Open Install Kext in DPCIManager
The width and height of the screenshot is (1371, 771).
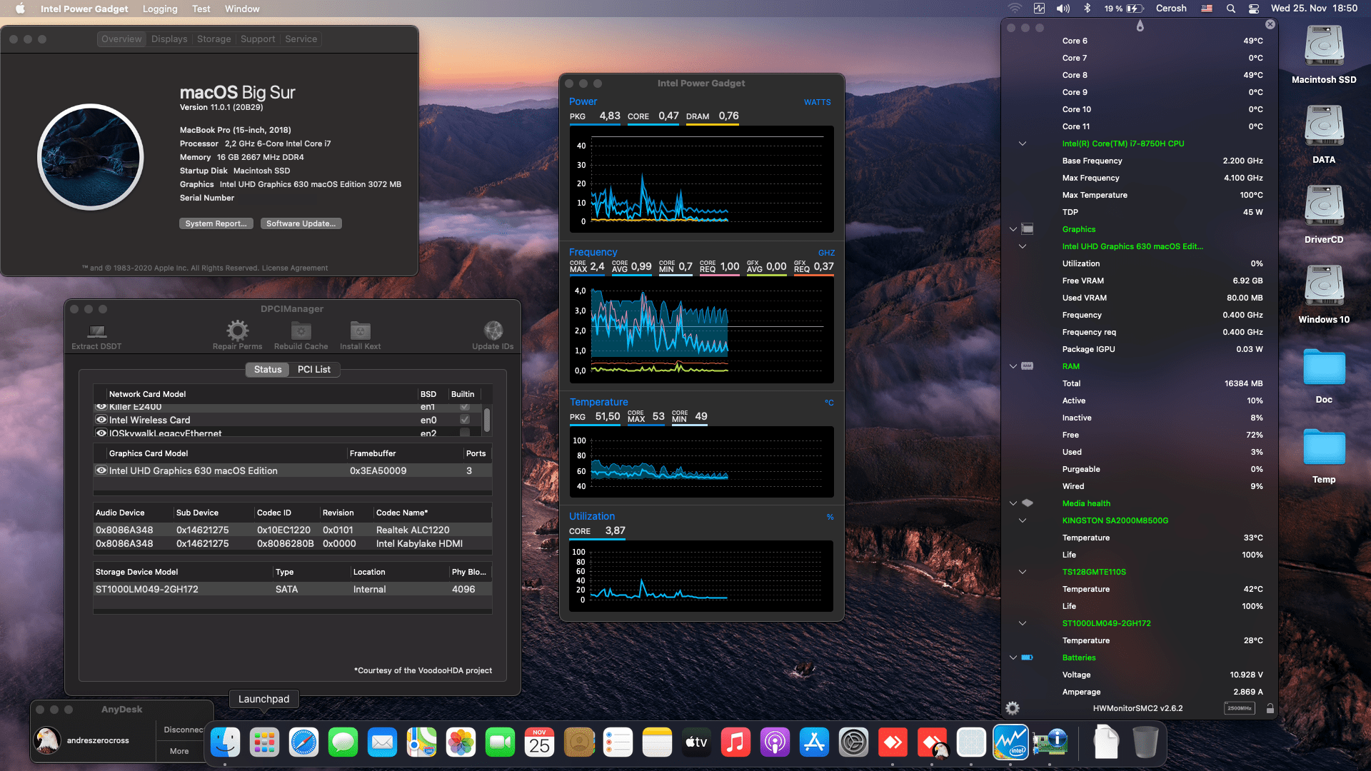coord(360,331)
